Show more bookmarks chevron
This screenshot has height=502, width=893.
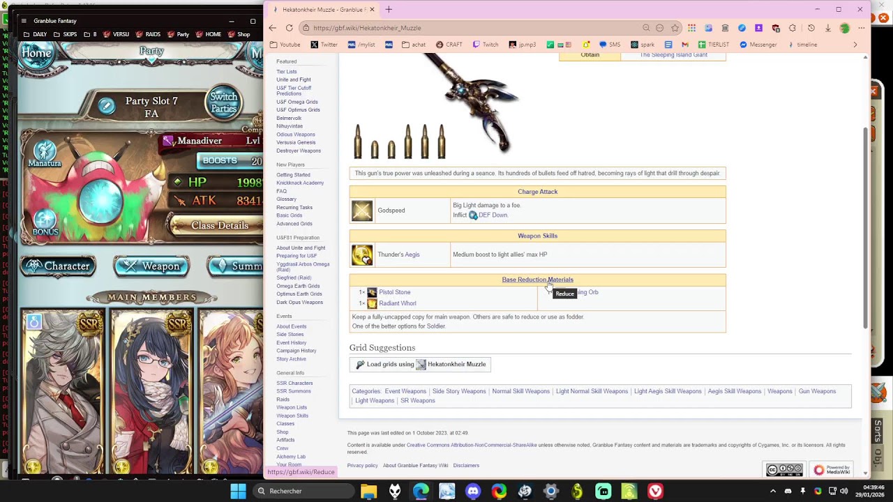(x=855, y=45)
